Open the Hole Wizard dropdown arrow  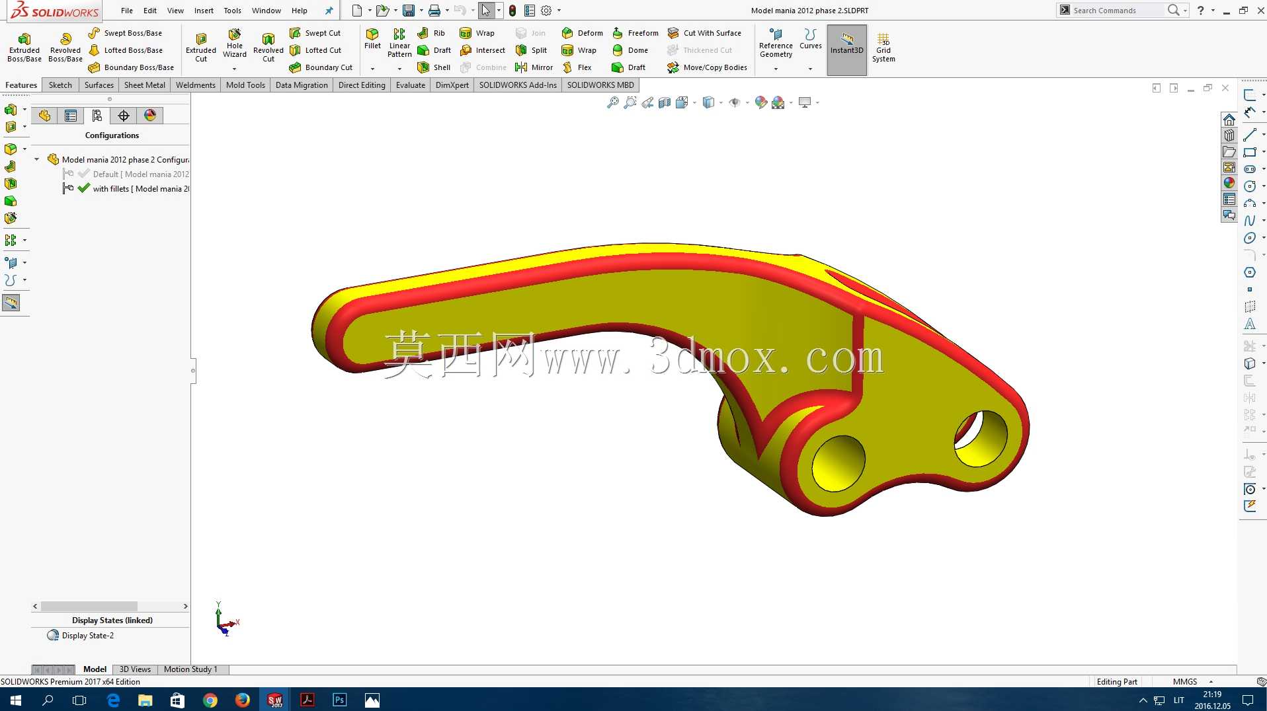[x=234, y=69]
